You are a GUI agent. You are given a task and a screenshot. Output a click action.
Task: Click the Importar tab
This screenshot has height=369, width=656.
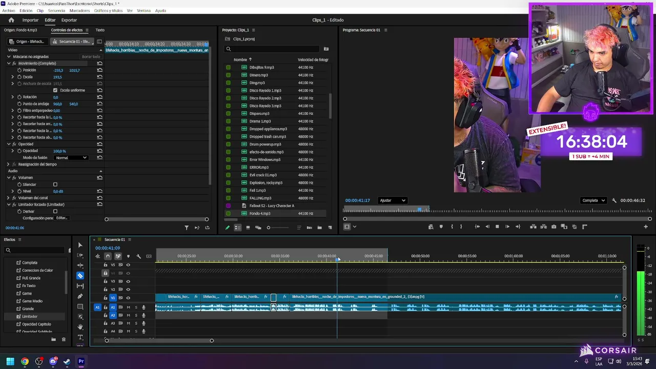(30, 20)
